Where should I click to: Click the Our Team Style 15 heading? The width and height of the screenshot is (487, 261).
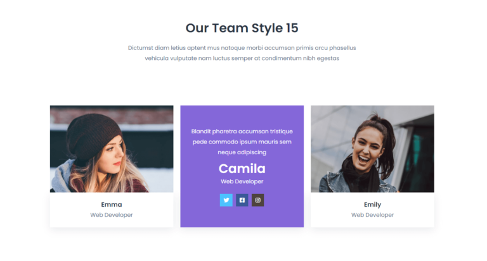(x=242, y=28)
